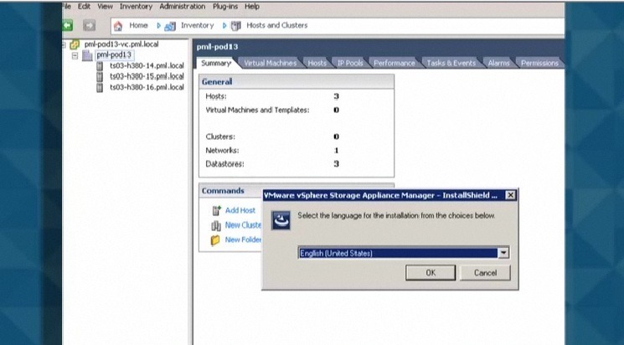The width and height of the screenshot is (624, 345).
Task: Switch to the Summary tab
Action: 216,63
